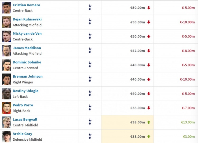Click Brennan Johnson's €40.00m market value

coord(138,79)
